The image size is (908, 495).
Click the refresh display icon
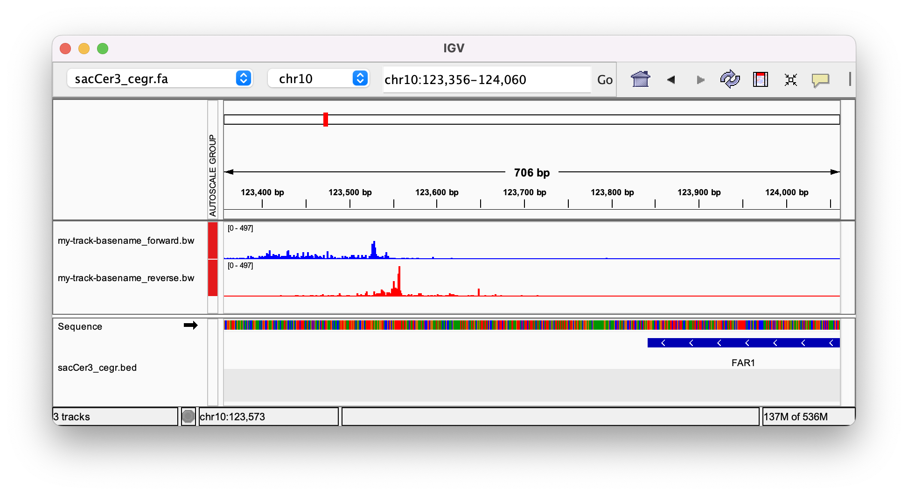(730, 79)
